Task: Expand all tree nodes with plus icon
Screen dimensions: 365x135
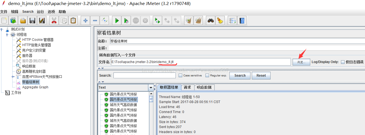Action: click(86, 21)
